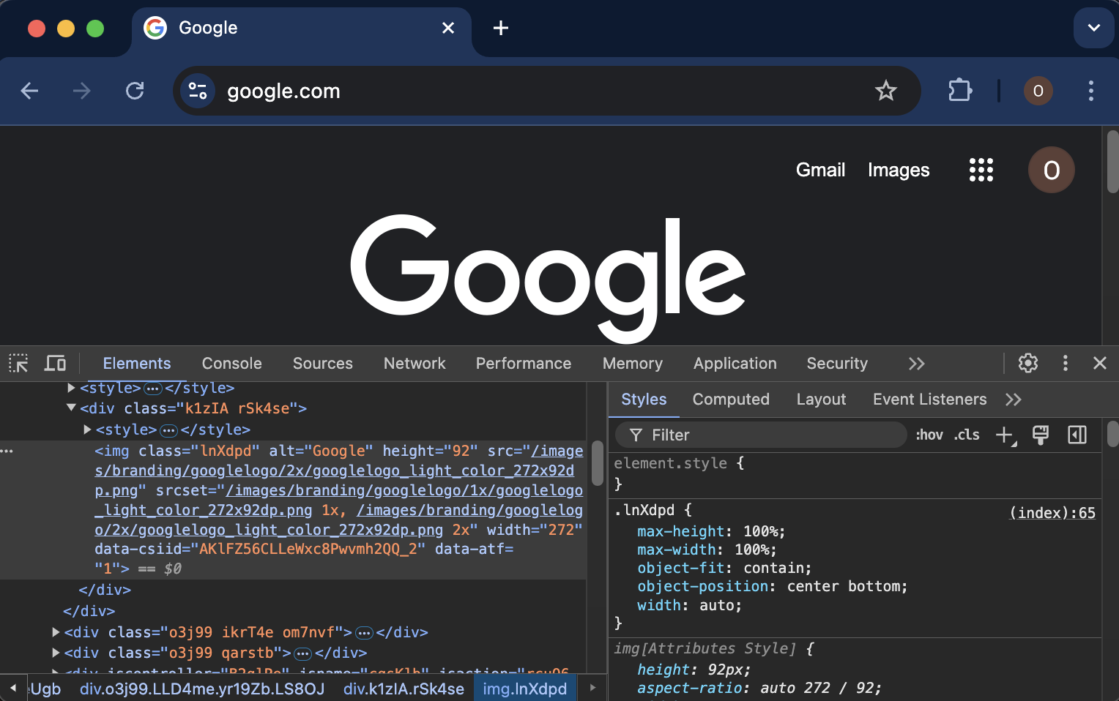Toggle the device toolbar icon
The height and width of the screenshot is (701, 1119).
click(x=56, y=364)
